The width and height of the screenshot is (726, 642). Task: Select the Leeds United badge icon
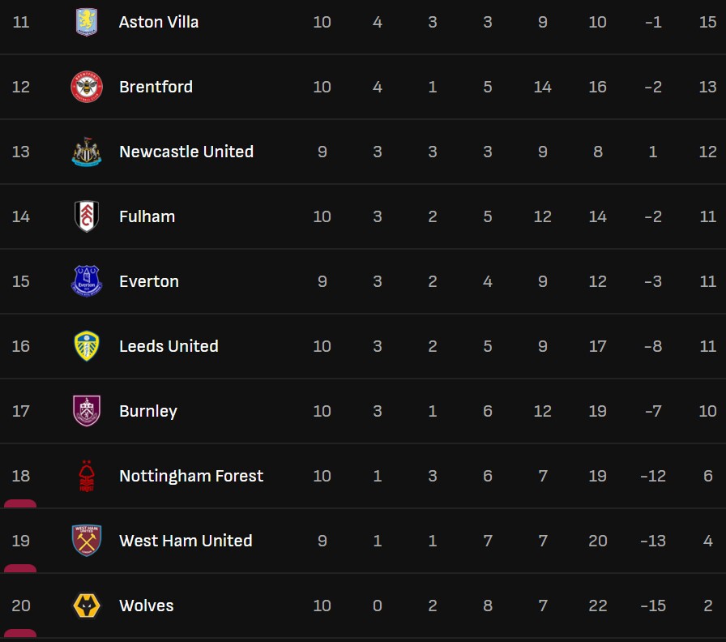(86, 346)
